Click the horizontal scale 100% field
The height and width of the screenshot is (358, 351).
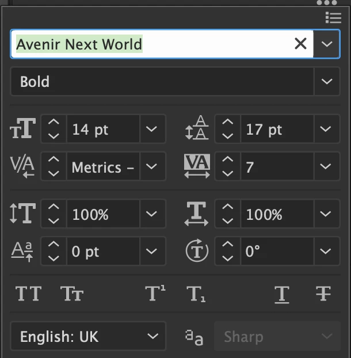coord(277,214)
